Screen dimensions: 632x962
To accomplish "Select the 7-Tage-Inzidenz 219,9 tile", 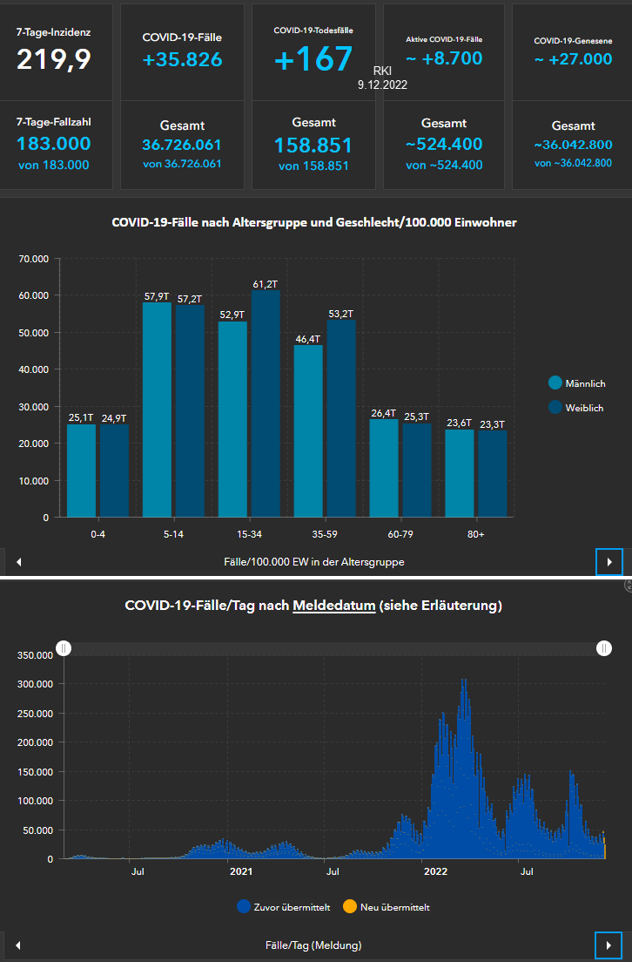I will coord(57,50).
